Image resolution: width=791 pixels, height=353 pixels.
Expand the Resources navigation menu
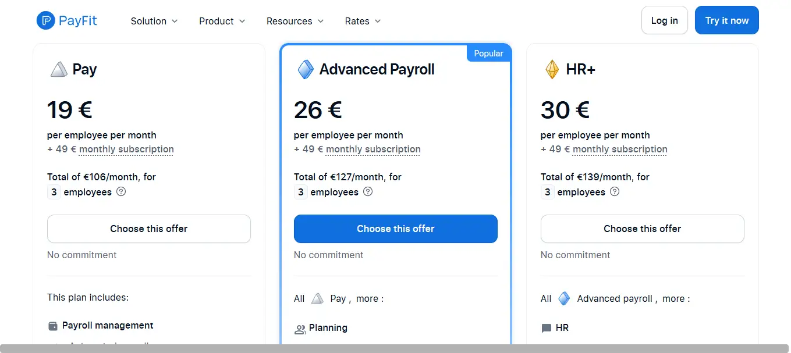pos(295,21)
